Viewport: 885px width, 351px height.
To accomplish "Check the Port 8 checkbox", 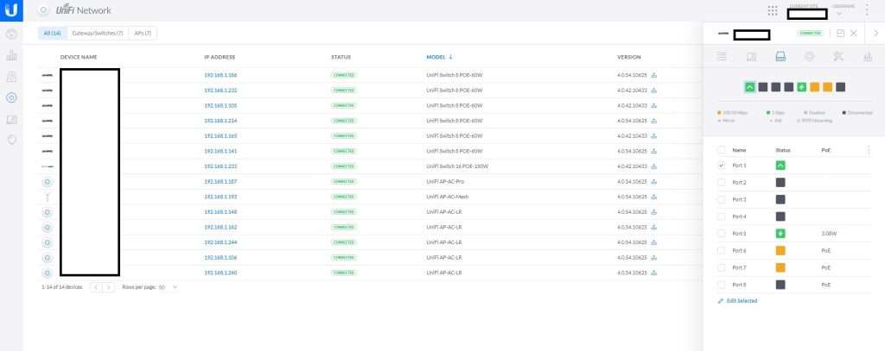I will (722, 285).
